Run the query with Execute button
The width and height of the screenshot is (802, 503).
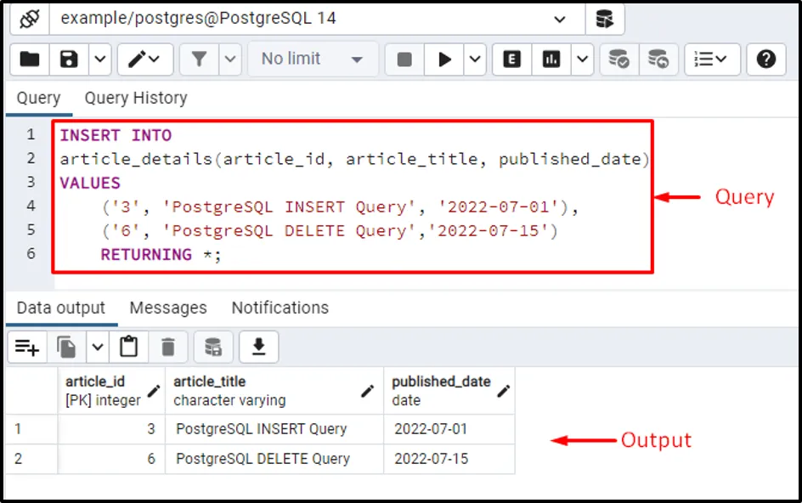pos(444,59)
